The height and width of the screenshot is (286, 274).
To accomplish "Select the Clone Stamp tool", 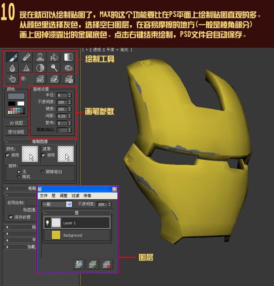I will 40,57.
